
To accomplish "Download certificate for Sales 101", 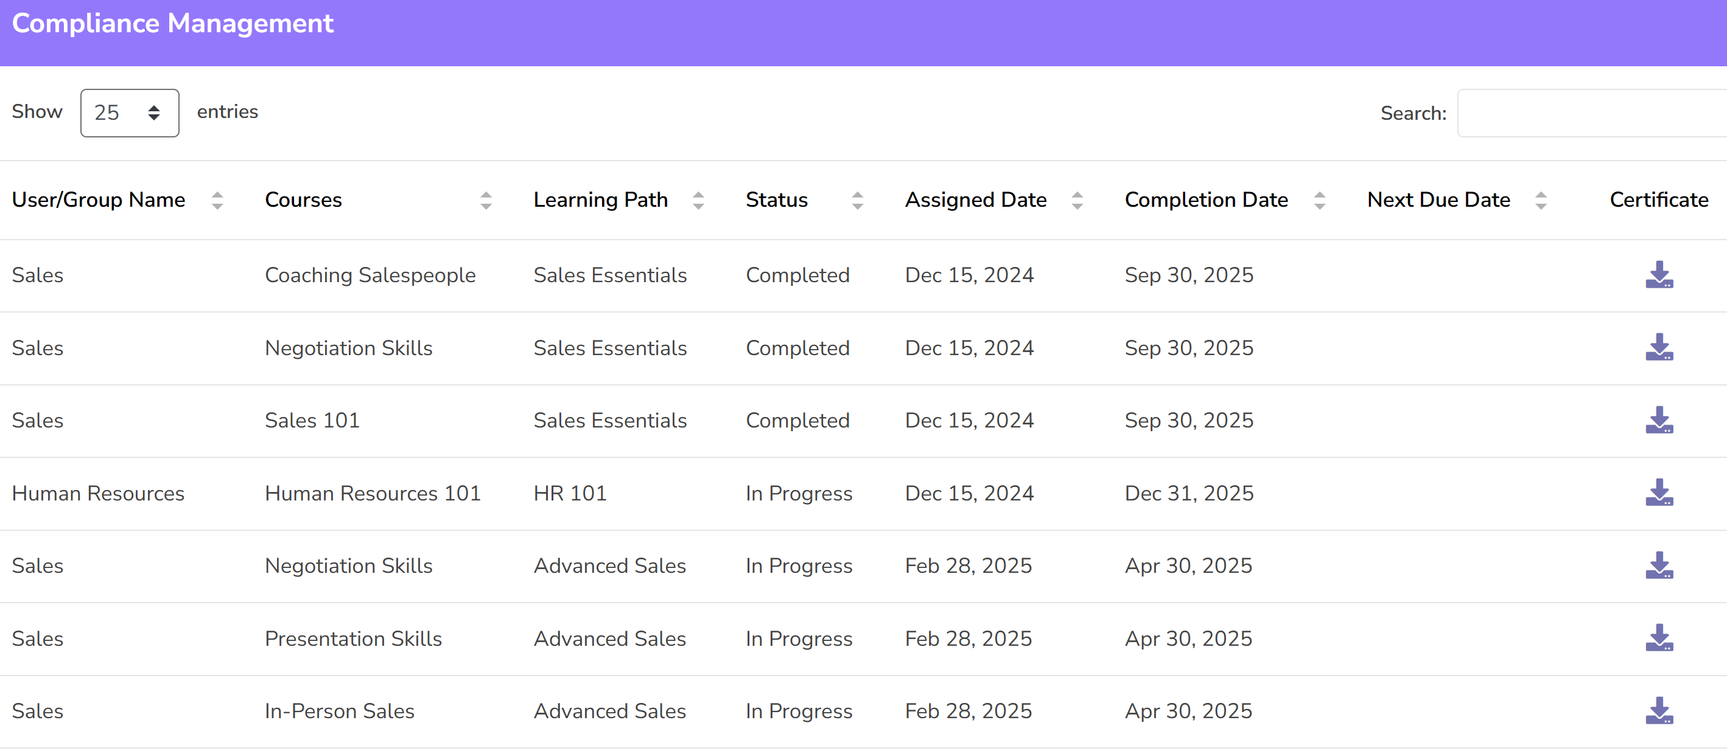I will click(x=1659, y=421).
